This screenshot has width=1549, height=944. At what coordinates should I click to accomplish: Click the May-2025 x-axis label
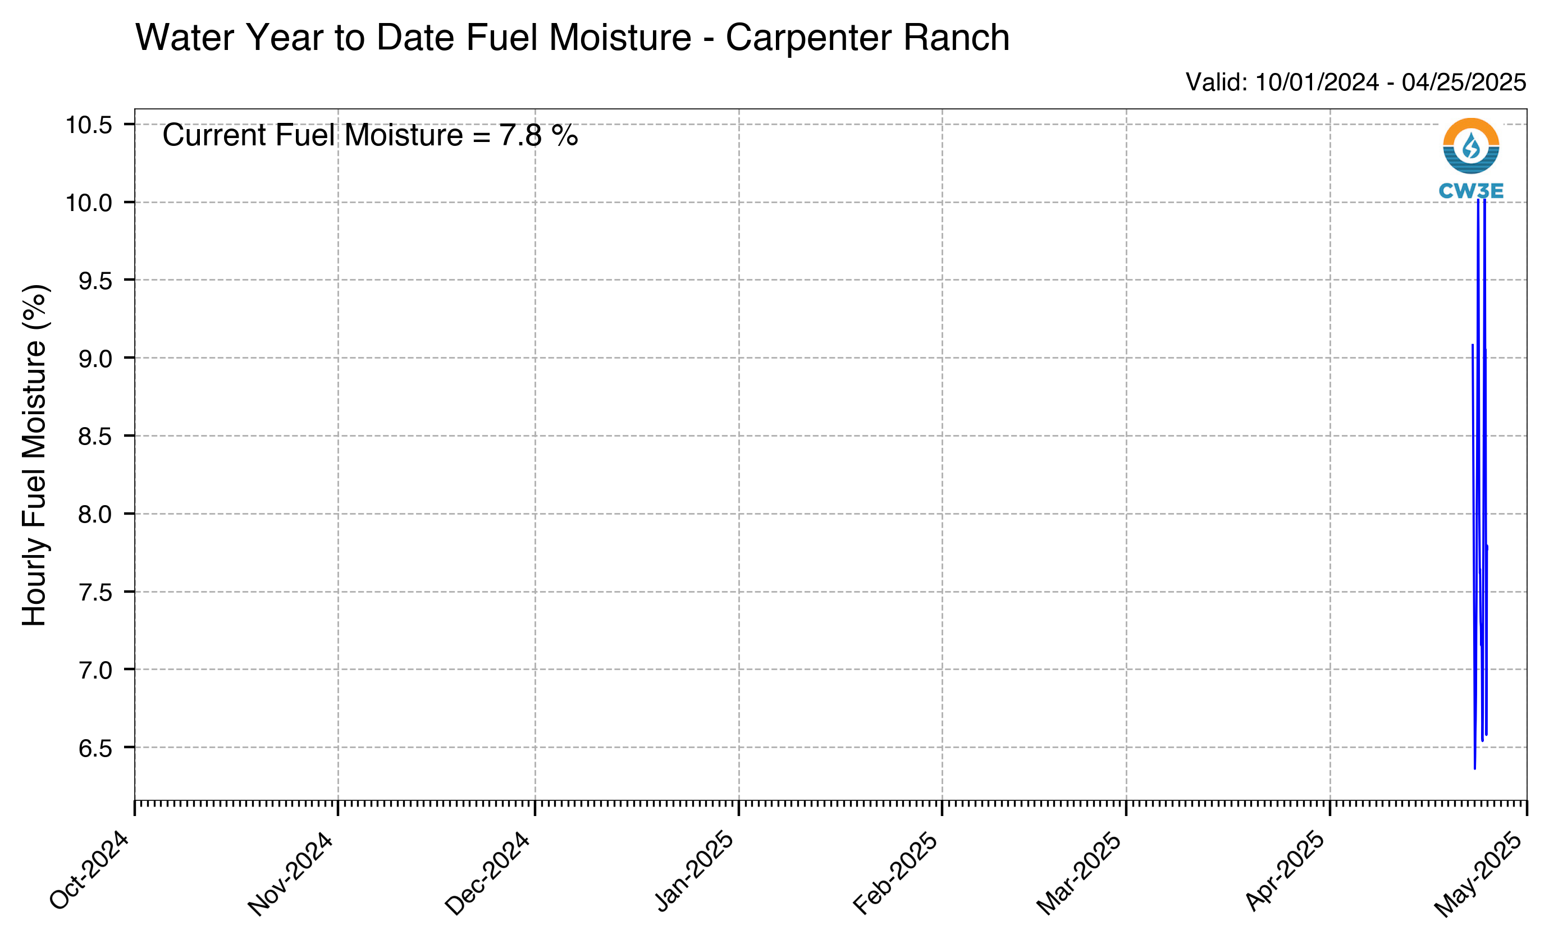(1479, 875)
